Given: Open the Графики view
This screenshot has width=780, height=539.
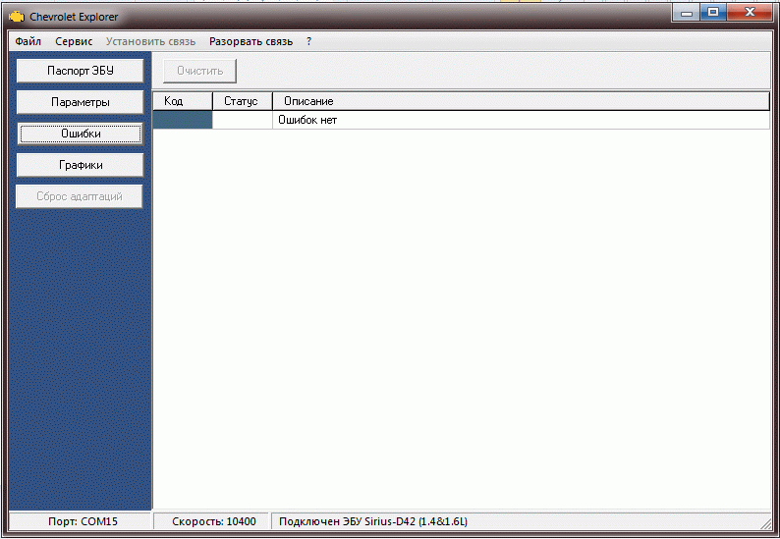Looking at the screenshot, I should pos(81,165).
